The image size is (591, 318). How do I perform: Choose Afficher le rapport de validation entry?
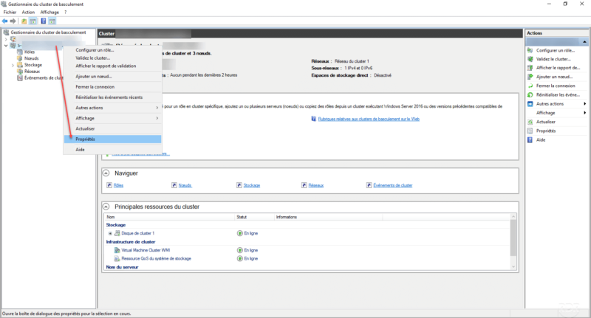113,66
